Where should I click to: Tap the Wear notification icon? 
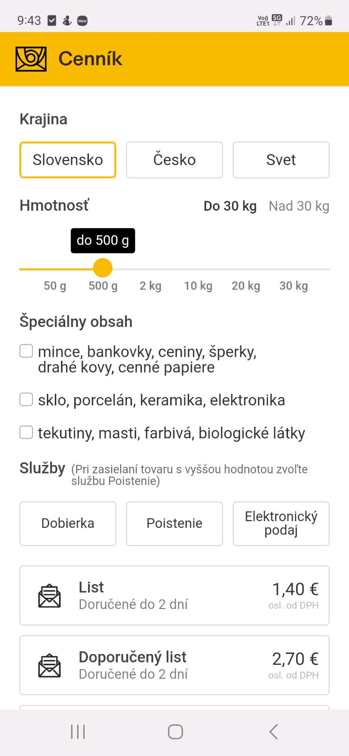(82, 21)
